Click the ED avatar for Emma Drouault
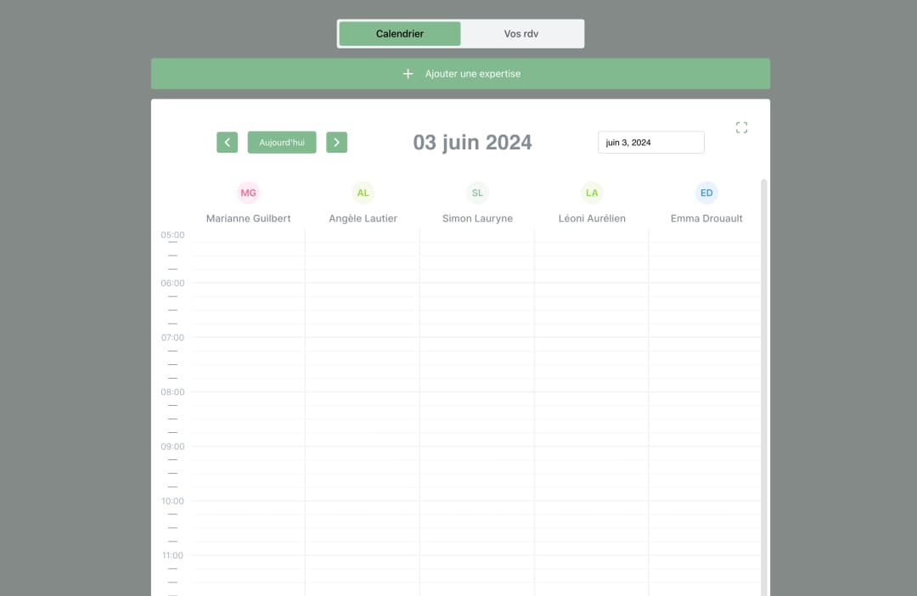917x596 pixels. pos(706,193)
